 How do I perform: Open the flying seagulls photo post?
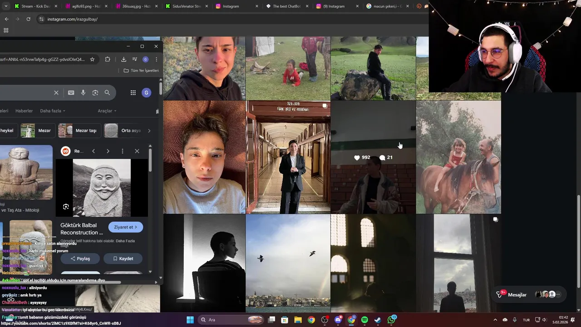pos(288,263)
